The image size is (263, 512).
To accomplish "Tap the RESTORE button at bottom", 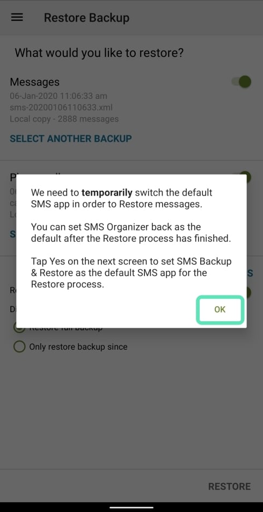I will point(229,486).
